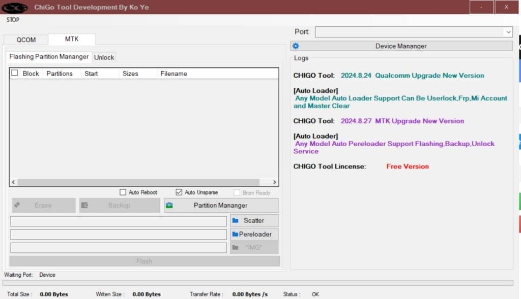Click the right arrow of horizontal scrollbar
521x299 pixels.
coord(274,182)
